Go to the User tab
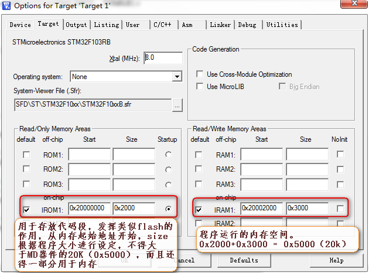 click(x=136, y=25)
